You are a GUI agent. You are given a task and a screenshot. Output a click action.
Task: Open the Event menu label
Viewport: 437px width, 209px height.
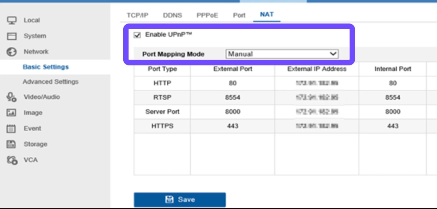pyautogui.click(x=32, y=128)
